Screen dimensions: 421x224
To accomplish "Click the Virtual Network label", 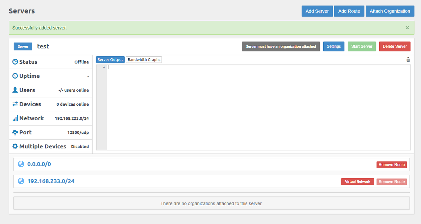I will 358,182.
